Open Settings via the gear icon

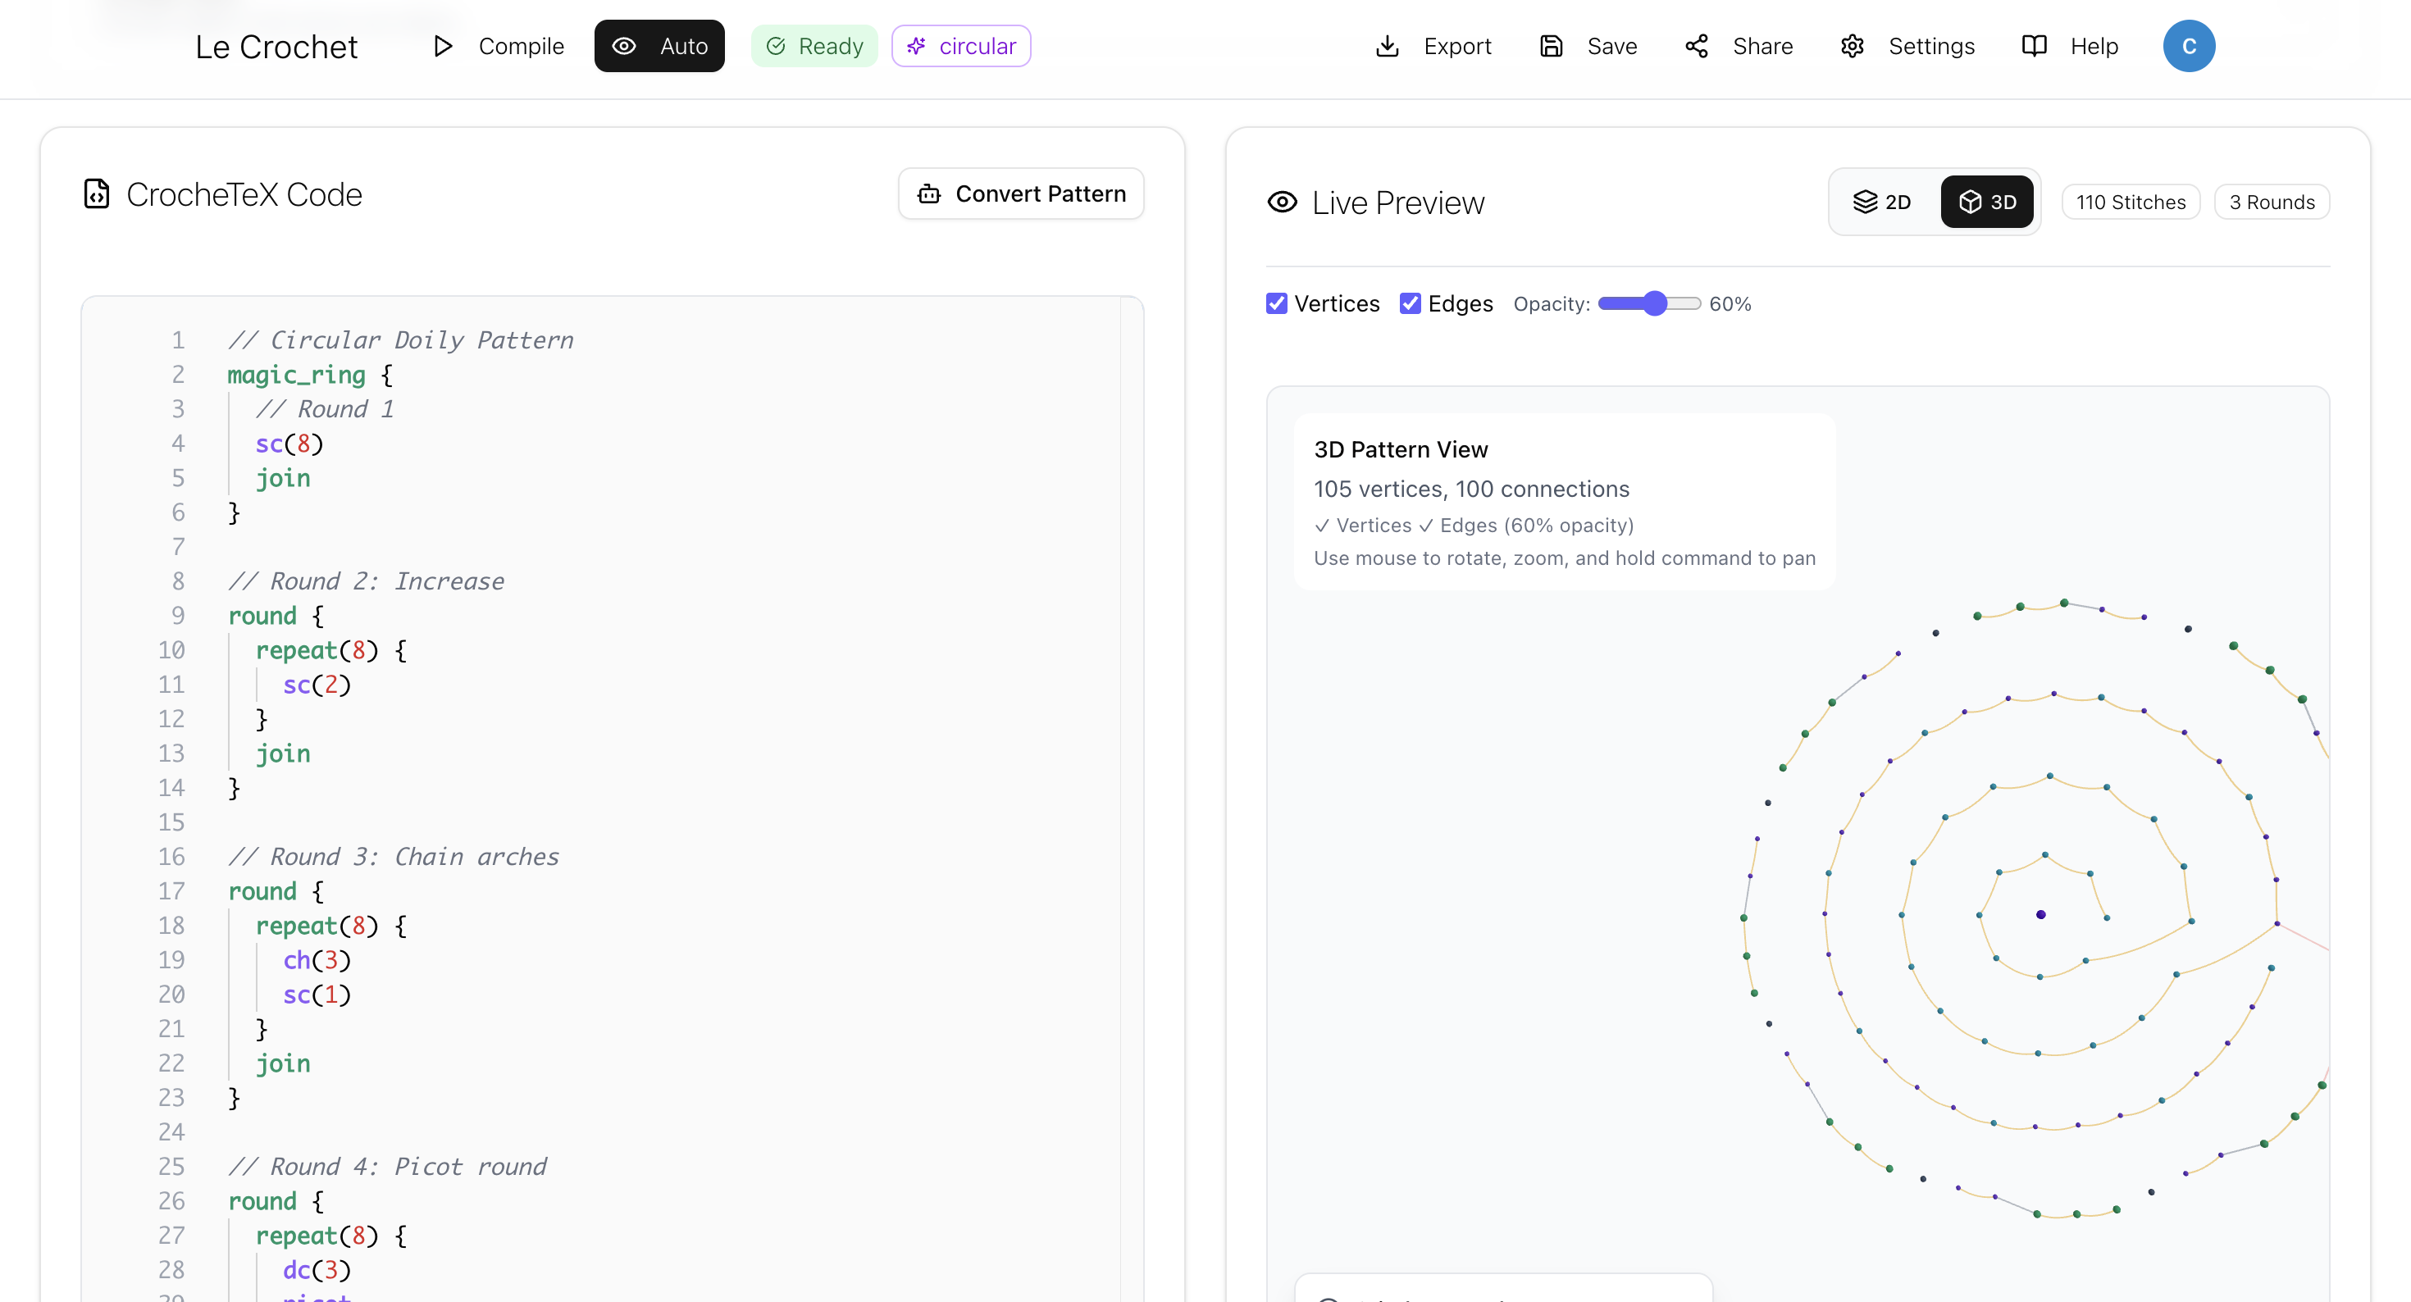coord(1852,46)
